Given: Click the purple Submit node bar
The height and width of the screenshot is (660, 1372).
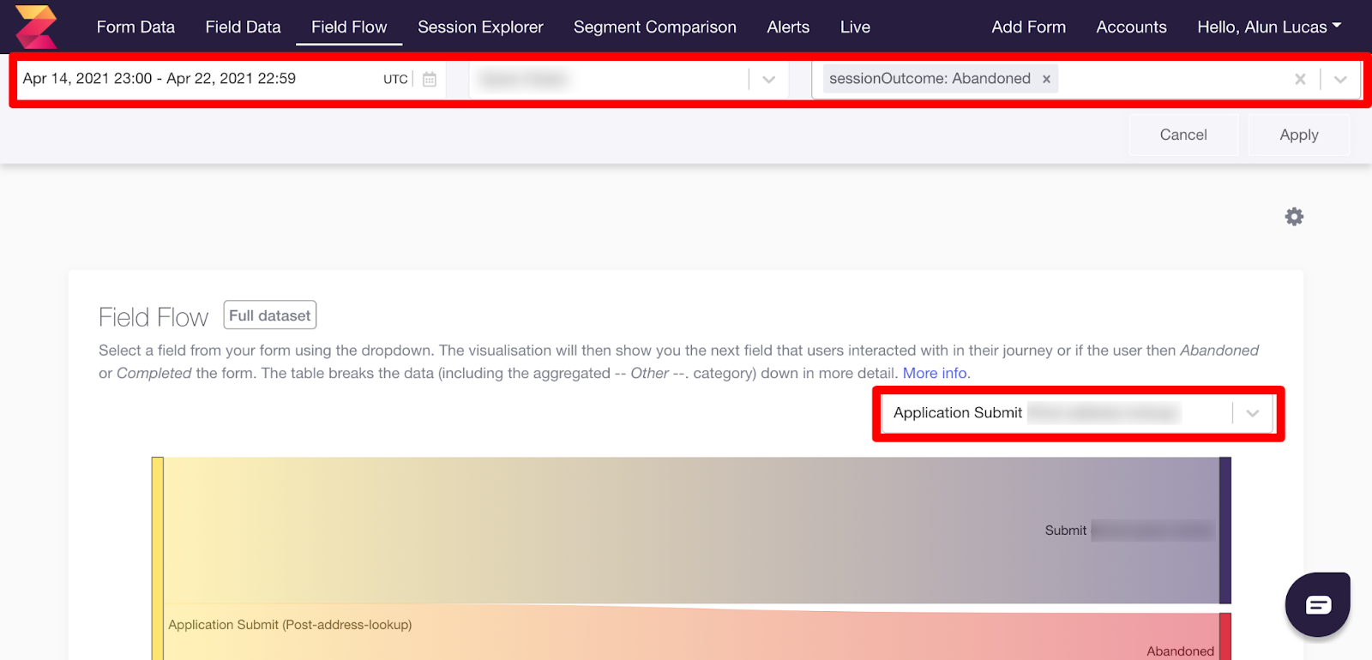Looking at the screenshot, I should click(x=1225, y=531).
